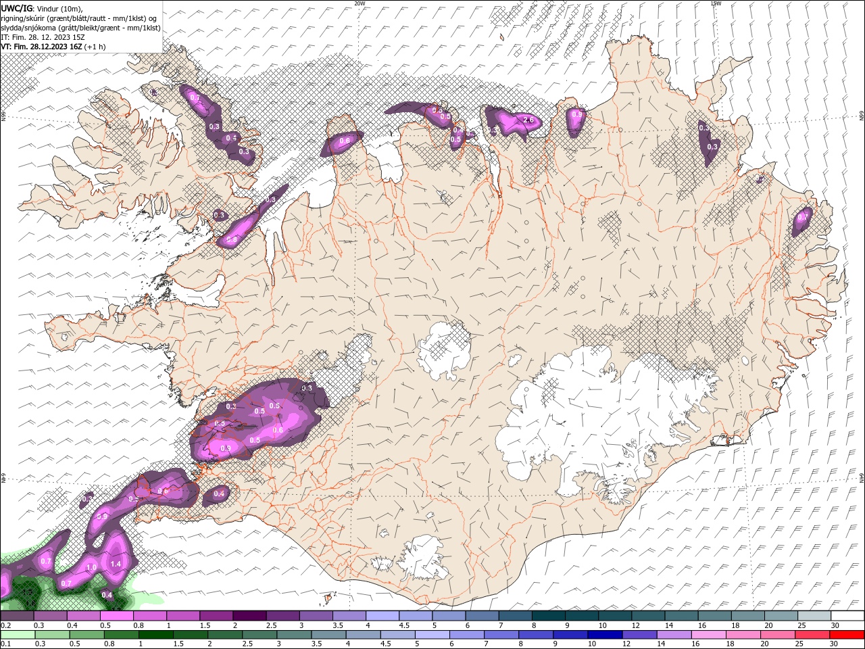Select the snow scale swatch between 0.8 and 1
Viewport: 865px width, 649px height.
click(149, 616)
